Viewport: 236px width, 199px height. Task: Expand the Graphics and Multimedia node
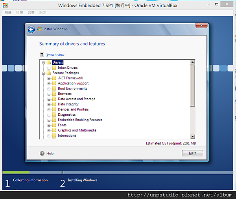pos(49,131)
